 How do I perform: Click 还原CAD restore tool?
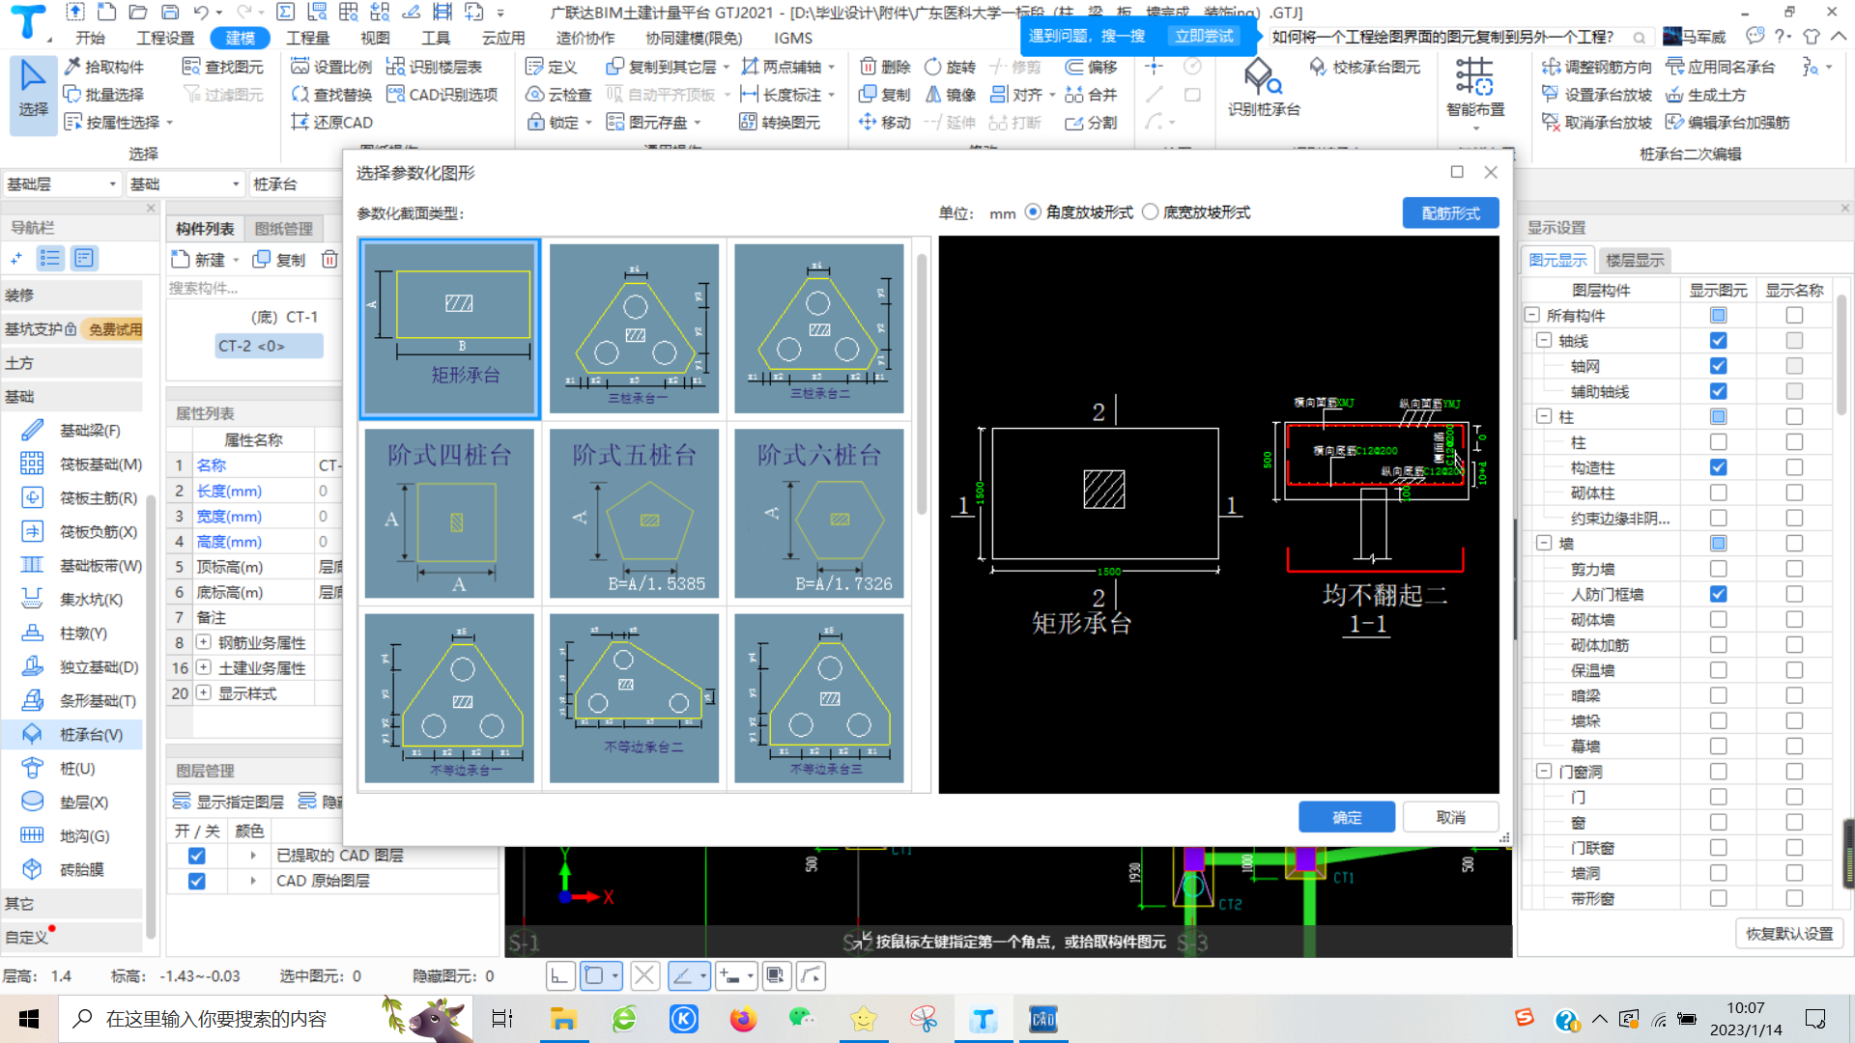point(331,123)
